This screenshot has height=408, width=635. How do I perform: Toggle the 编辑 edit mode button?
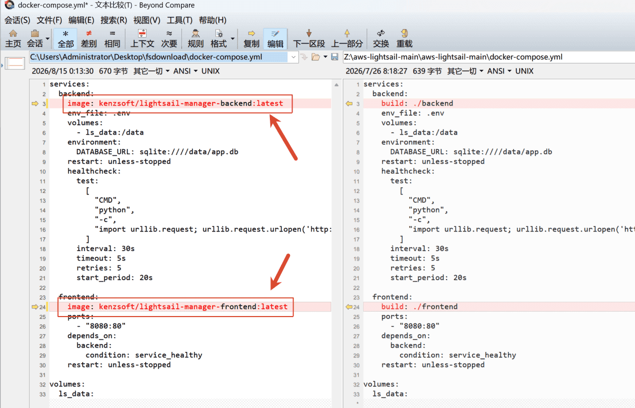[275, 39]
